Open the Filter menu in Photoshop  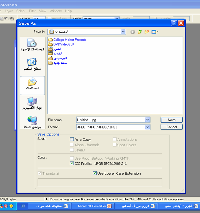[x=32, y=11]
